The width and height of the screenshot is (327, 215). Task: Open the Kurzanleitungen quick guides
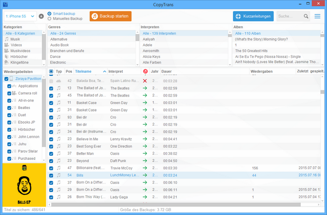pos(253,16)
